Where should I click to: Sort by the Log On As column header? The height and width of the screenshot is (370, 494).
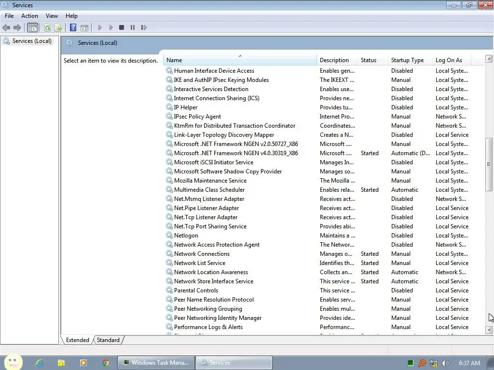point(452,60)
